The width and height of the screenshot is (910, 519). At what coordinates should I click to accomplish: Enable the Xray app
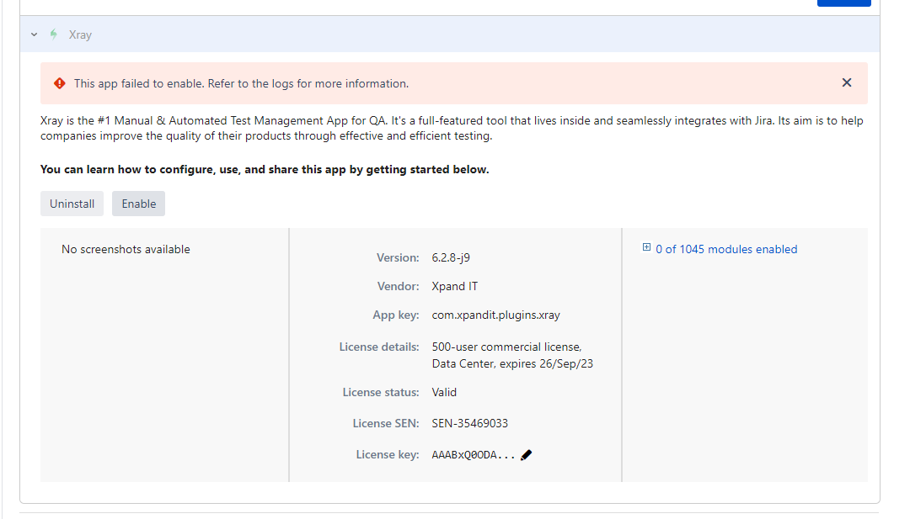[x=138, y=204]
